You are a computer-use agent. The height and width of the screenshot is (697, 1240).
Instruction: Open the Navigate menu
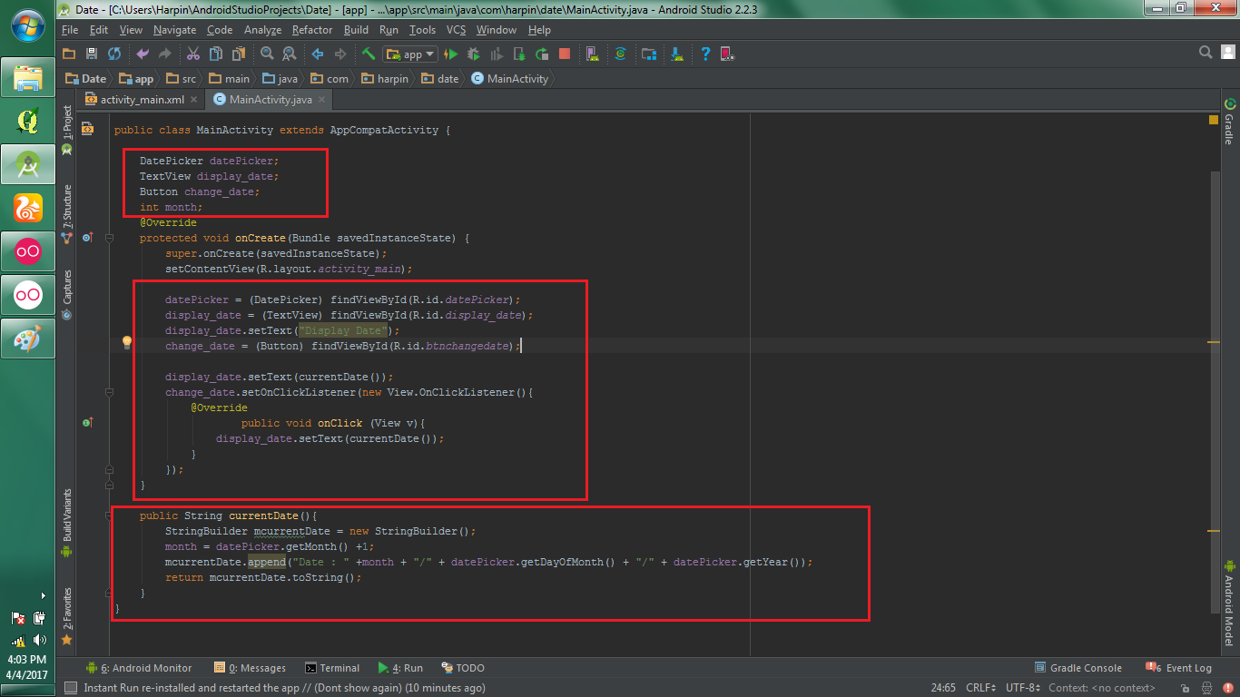(x=174, y=30)
